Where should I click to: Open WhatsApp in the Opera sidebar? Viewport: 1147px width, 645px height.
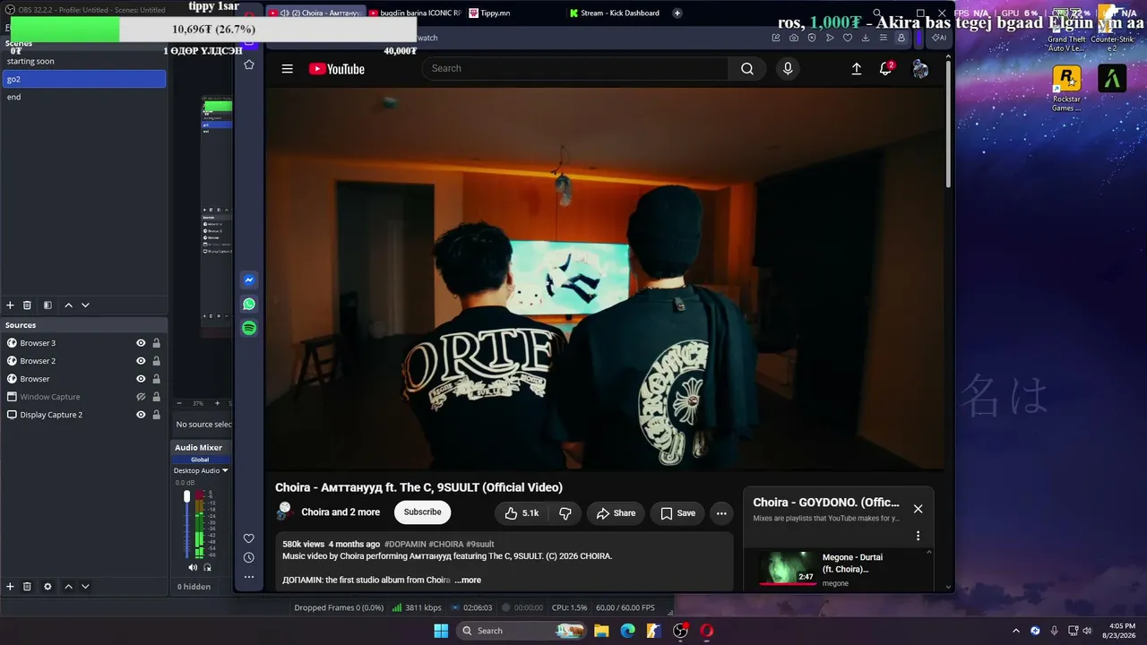[x=249, y=305]
